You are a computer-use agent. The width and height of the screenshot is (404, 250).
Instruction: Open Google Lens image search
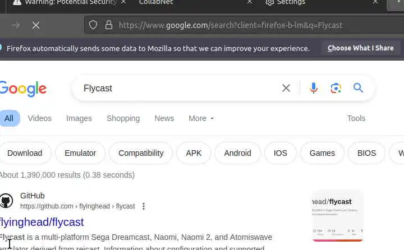coord(336,88)
